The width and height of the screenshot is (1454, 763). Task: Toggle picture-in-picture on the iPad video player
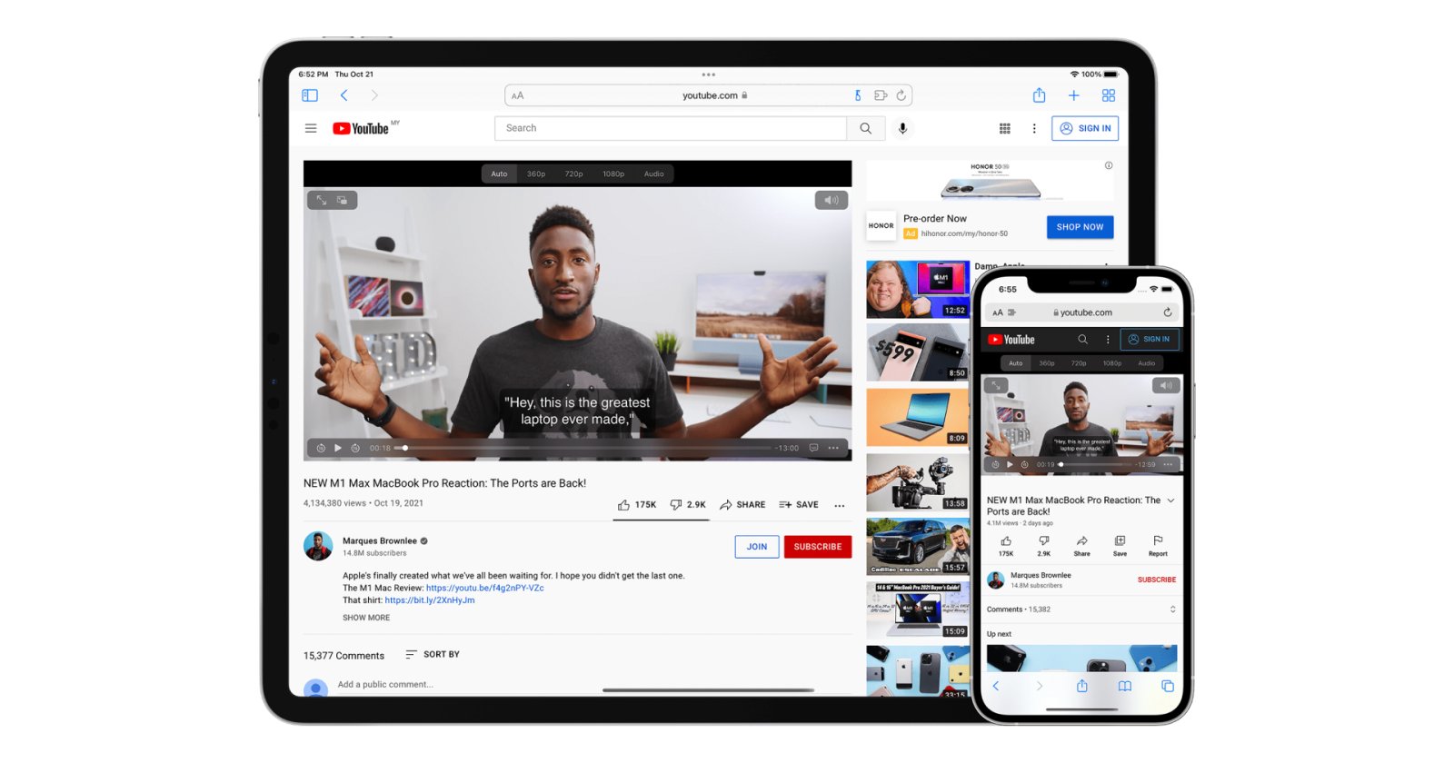pos(343,200)
